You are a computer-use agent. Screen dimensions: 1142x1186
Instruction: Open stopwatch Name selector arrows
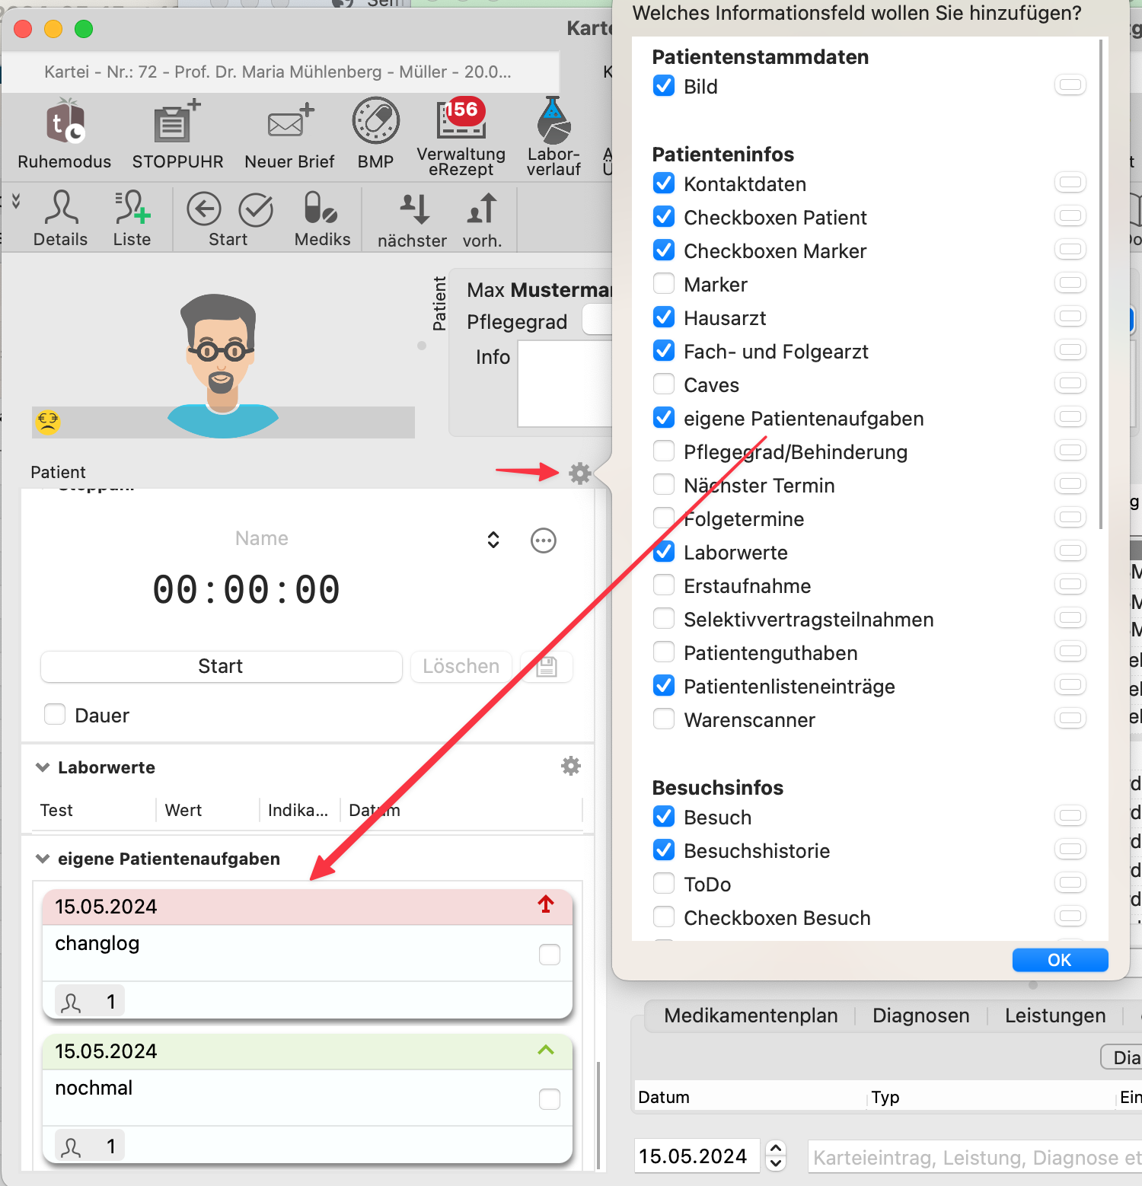click(493, 540)
